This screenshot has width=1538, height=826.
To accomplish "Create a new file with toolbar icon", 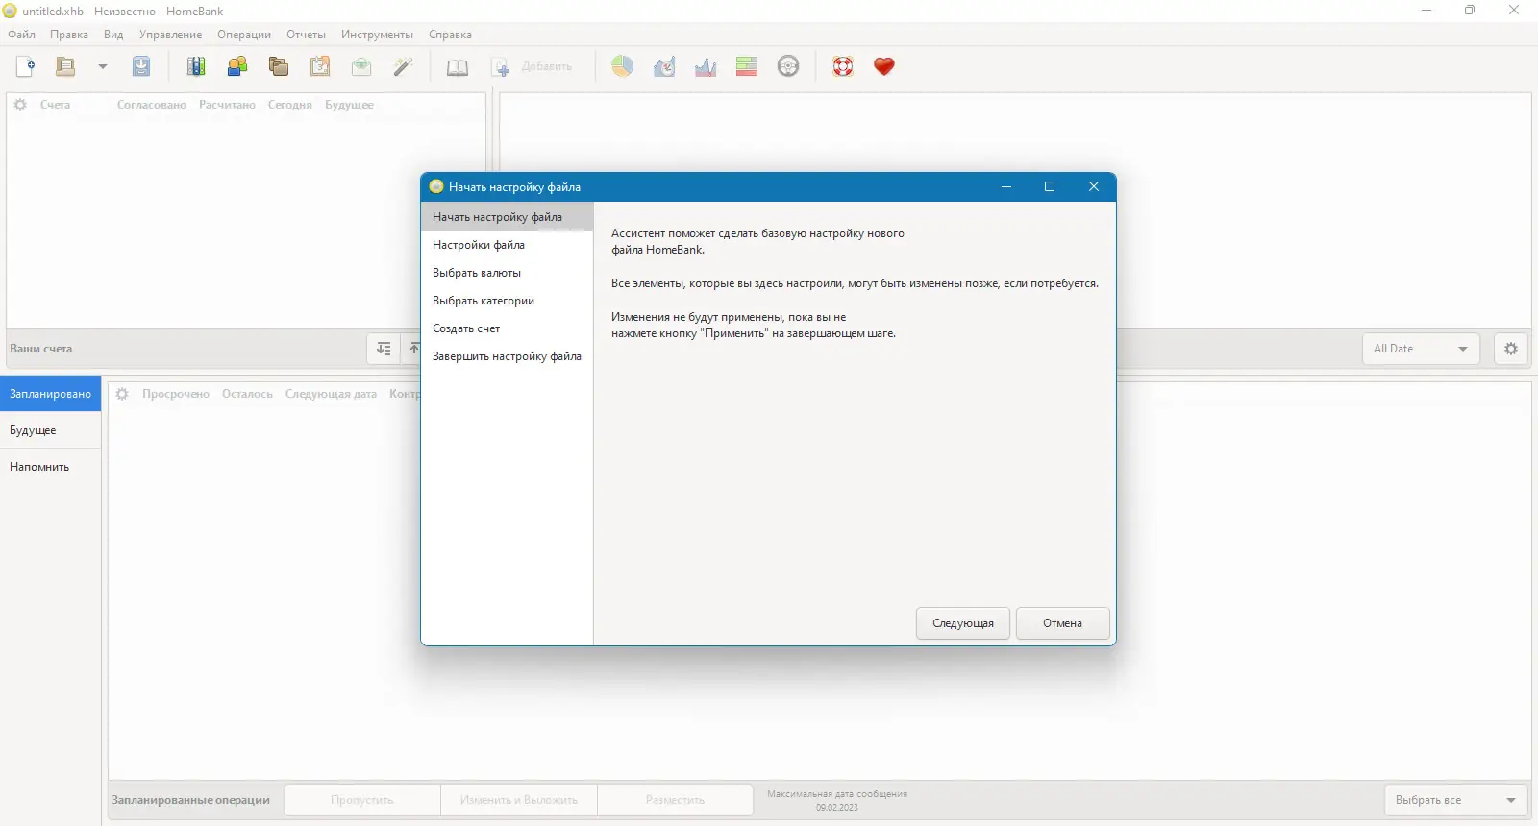I will 26,66.
